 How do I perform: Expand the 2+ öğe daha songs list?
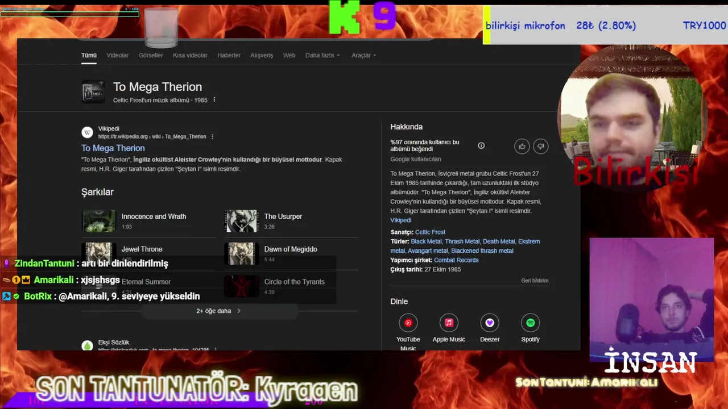(218, 311)
